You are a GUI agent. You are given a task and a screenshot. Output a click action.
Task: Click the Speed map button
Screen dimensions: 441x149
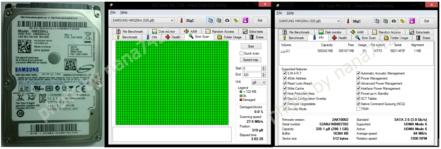pos(251,60)
